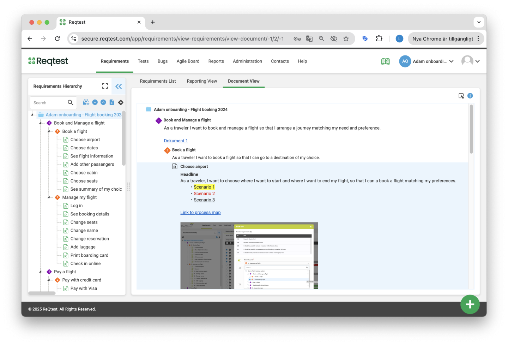Click the import-with-eye icon in hierarchy toolbar

pyautogui.click(x=86, y=102)
